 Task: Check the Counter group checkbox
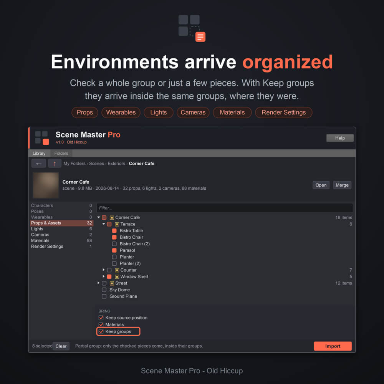(x=109, y=270)
